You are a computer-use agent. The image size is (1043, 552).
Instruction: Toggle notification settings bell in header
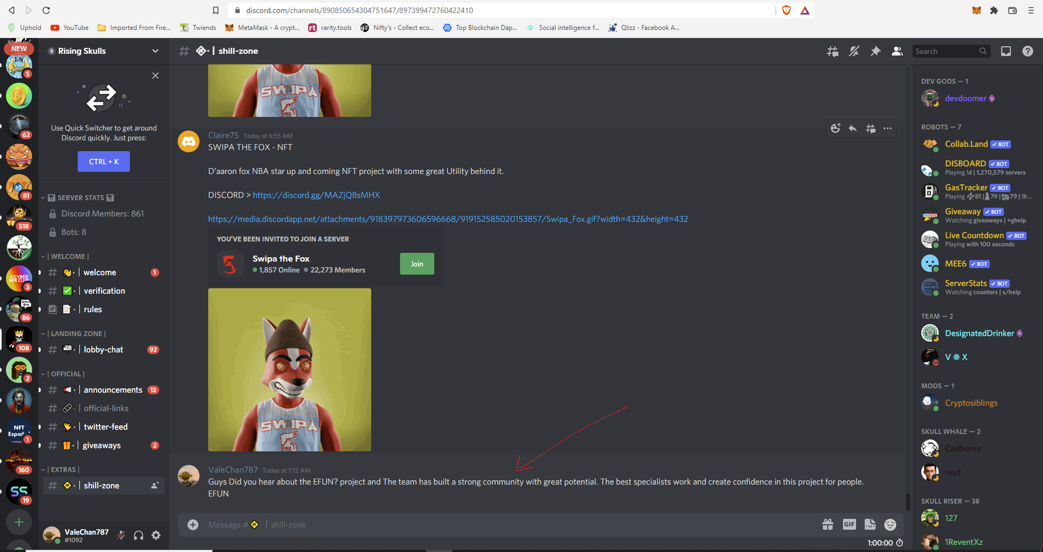854,51
